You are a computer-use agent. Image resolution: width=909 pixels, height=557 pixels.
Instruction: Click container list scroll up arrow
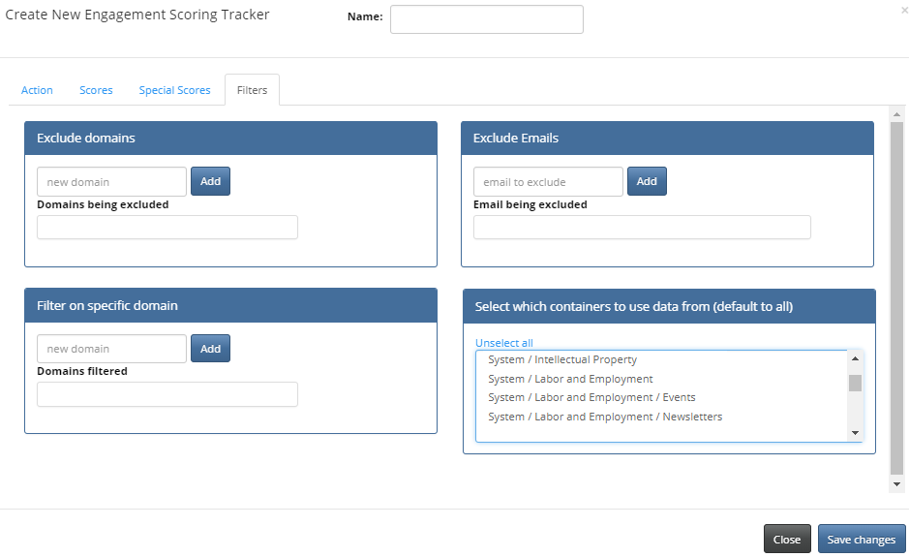855,358
